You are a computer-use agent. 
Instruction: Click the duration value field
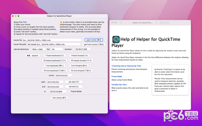(x=83, y=49)
